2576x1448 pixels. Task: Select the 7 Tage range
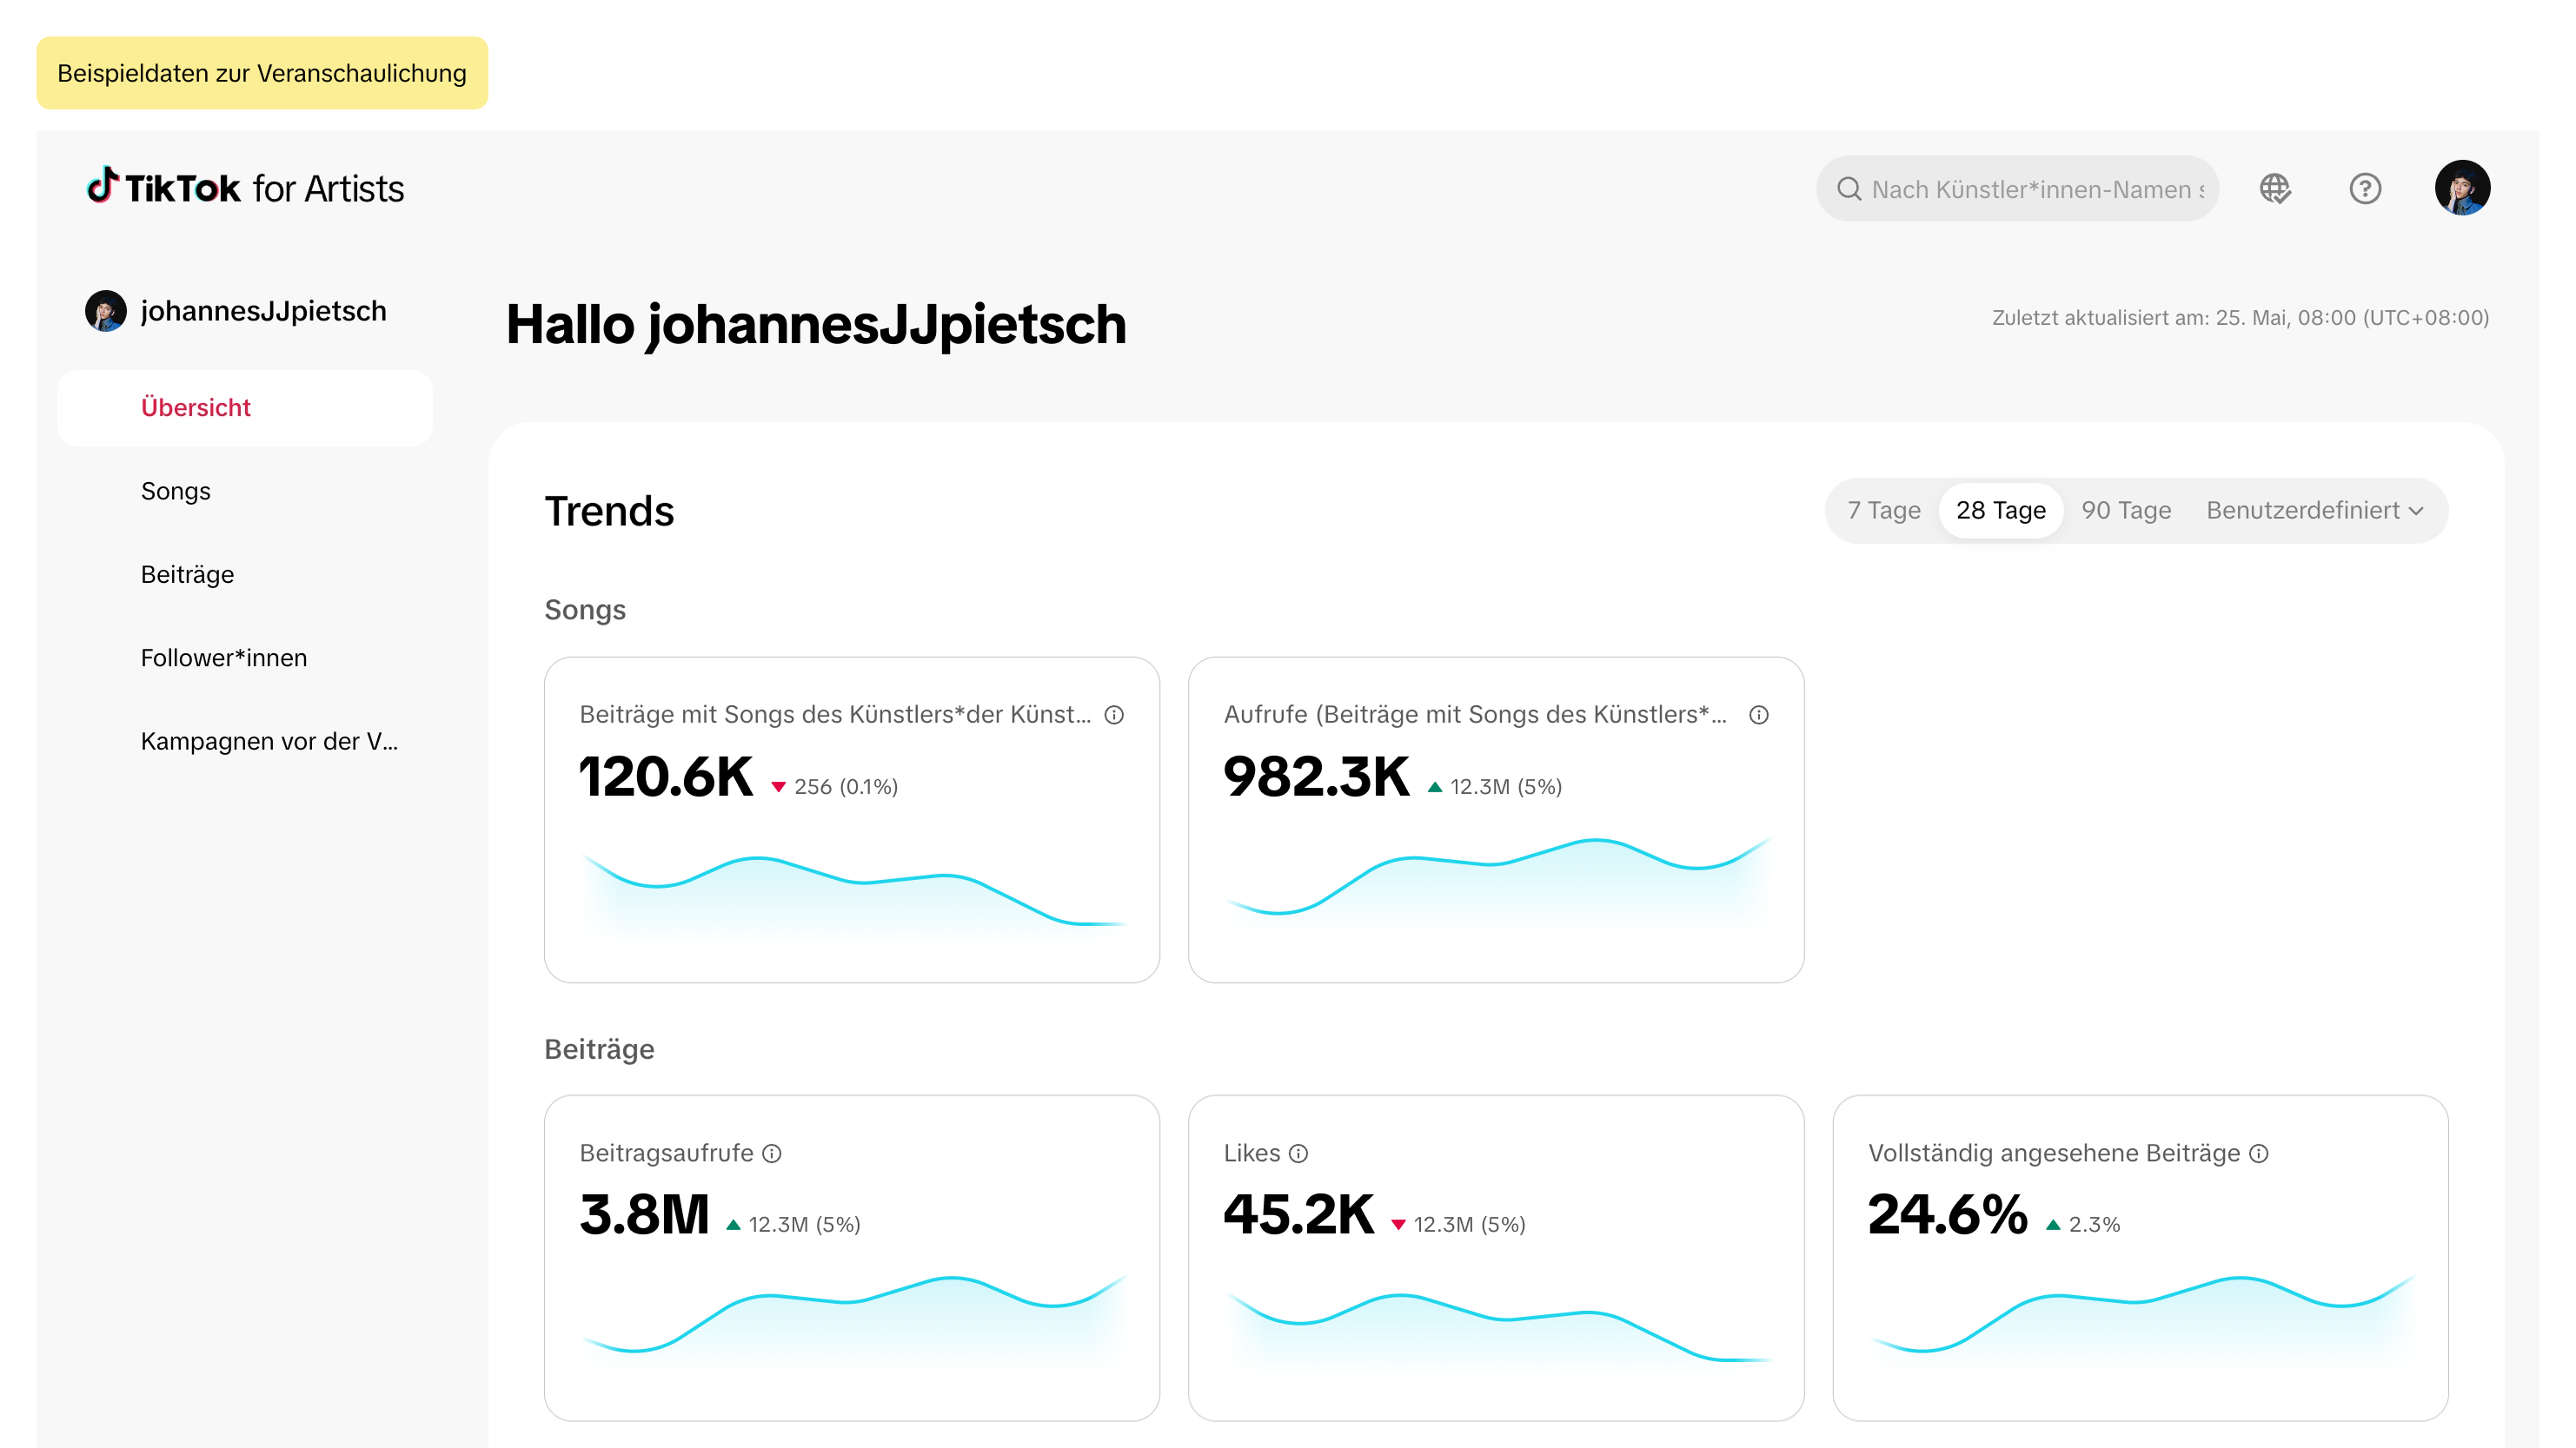tap(1884, 511)
